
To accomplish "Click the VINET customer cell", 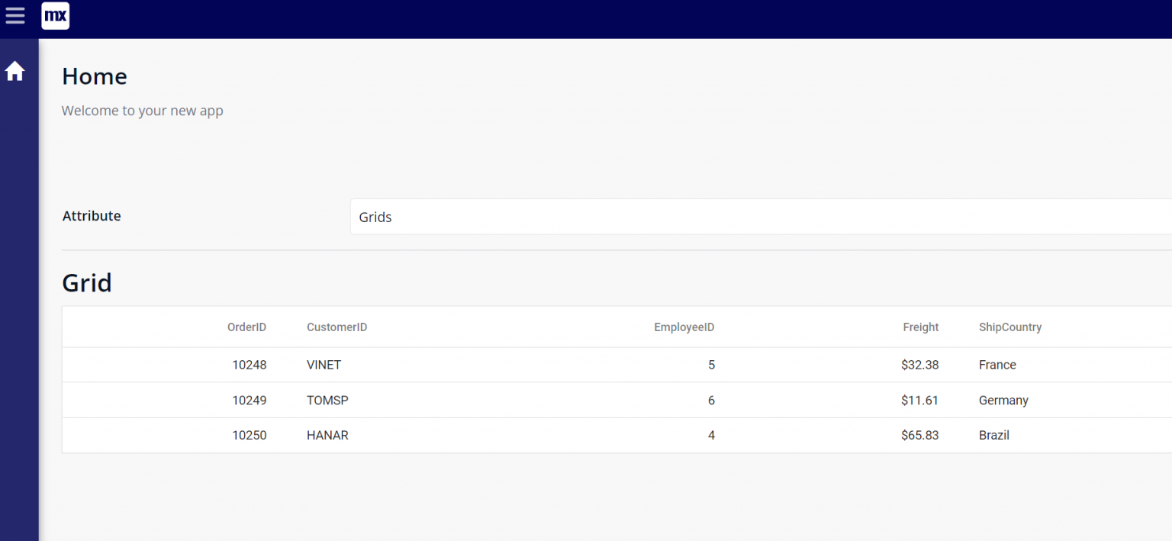I will (x=324, y=365).
